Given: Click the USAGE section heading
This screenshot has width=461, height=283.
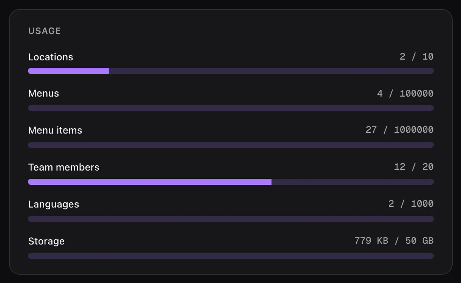Looking at the screenshot, I should (x=45, y=31).
